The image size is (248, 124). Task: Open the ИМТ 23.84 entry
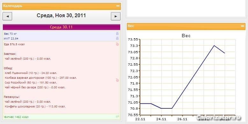point(11,39)
